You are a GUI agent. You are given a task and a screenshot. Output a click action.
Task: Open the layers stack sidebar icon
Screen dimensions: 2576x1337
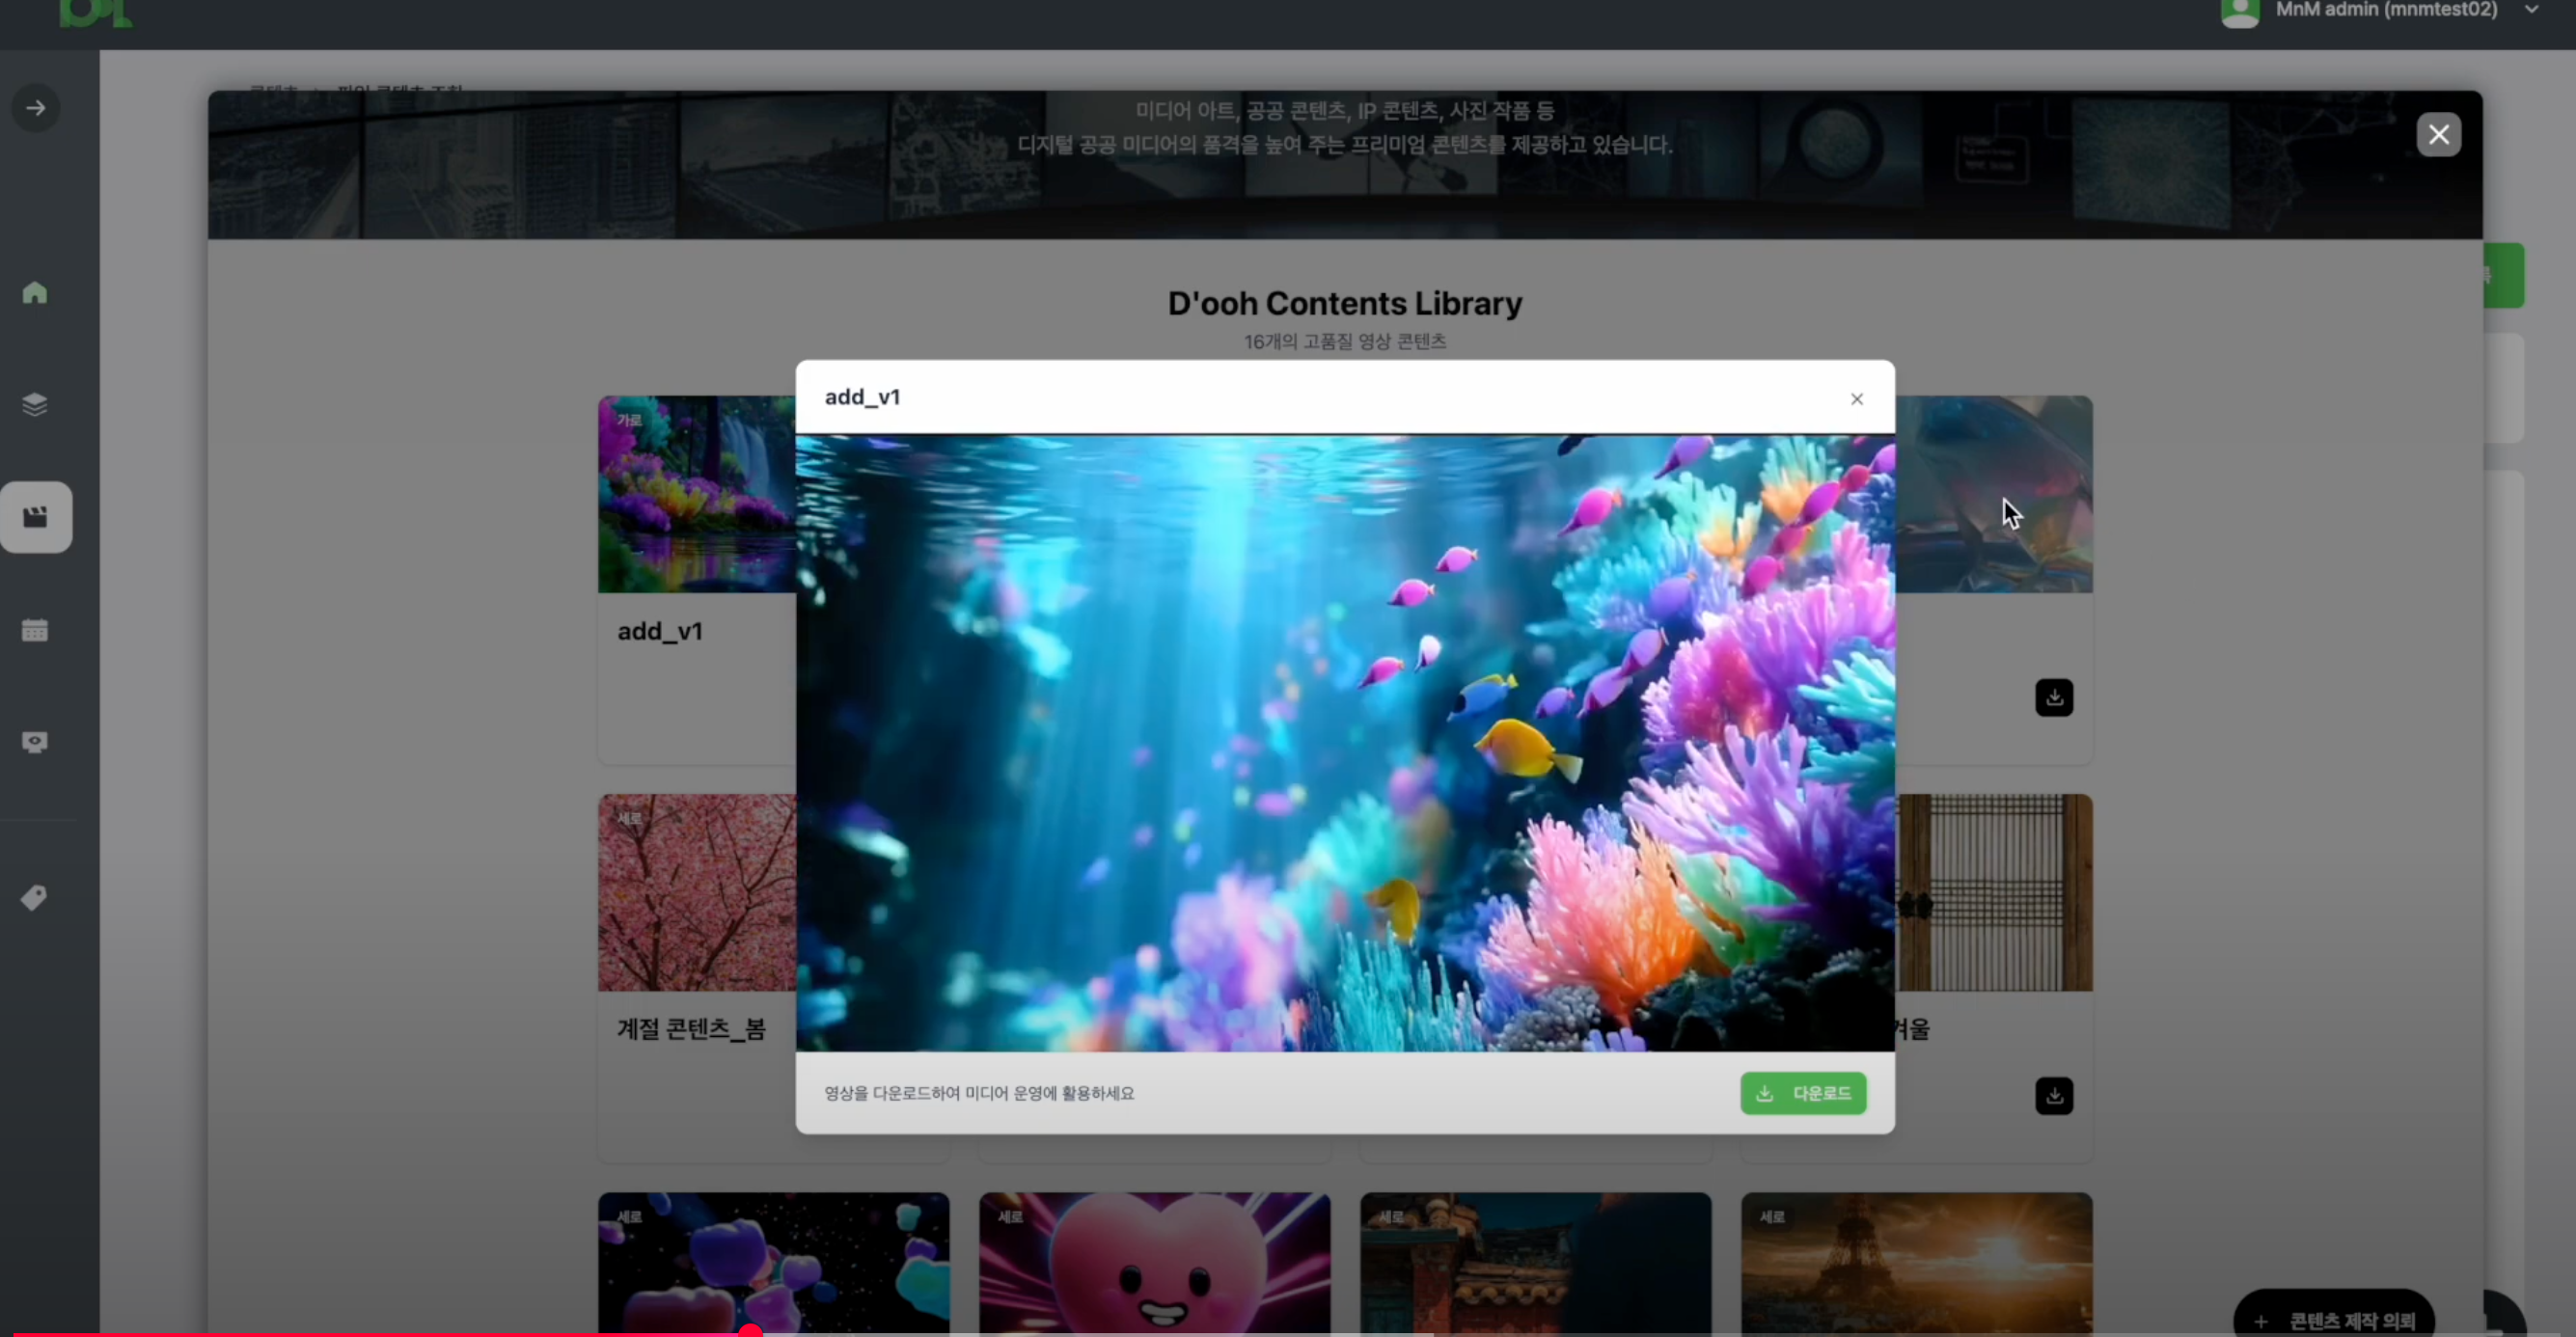point(35,404)
